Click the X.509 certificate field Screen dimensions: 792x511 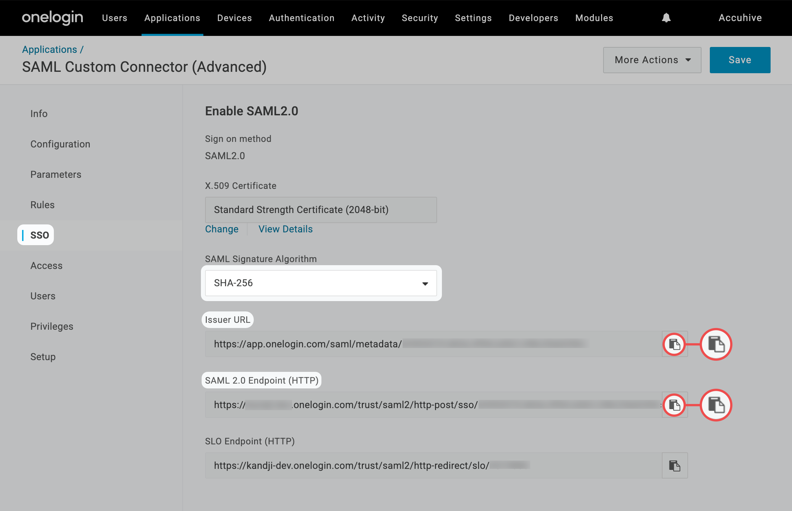321,210
